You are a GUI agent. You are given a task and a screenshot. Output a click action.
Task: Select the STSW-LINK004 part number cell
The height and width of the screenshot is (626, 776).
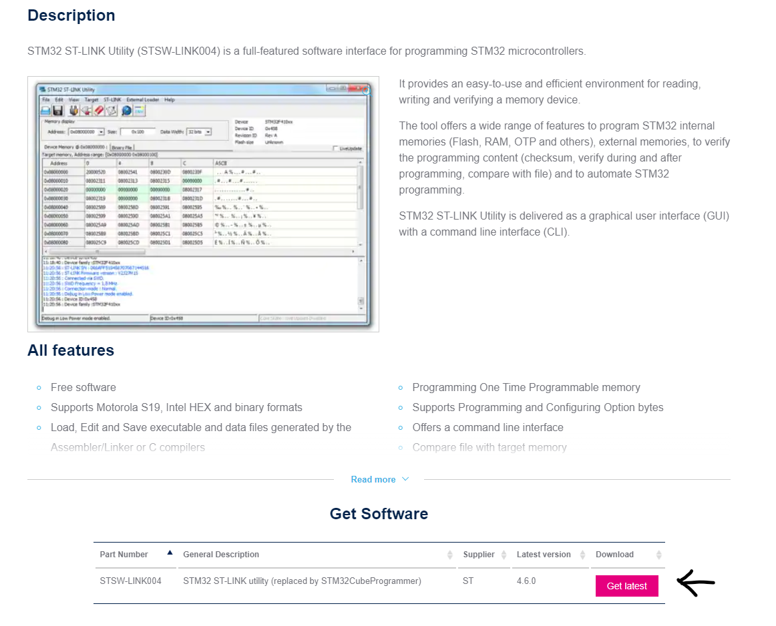tap(131, 581)
